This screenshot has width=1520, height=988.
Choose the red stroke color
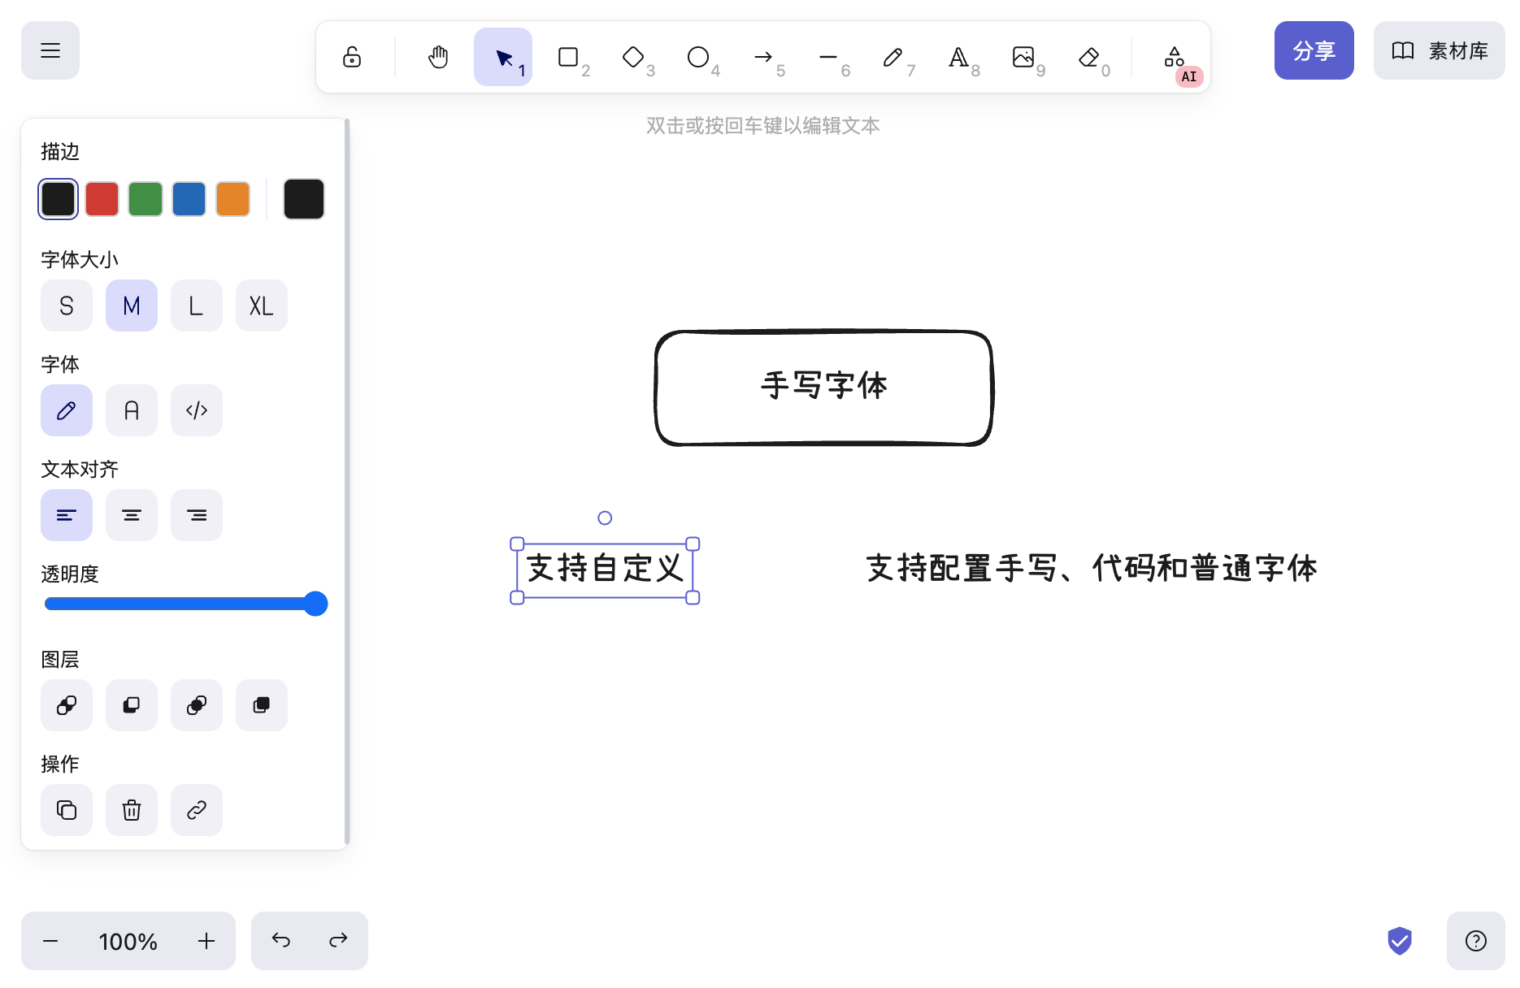tap(102, 199)
